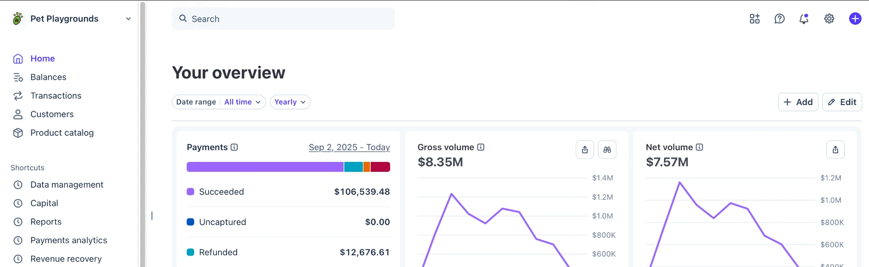Click info icon next to Net volume
This screenshot has height=267, width=869.
tap(699, 147)
